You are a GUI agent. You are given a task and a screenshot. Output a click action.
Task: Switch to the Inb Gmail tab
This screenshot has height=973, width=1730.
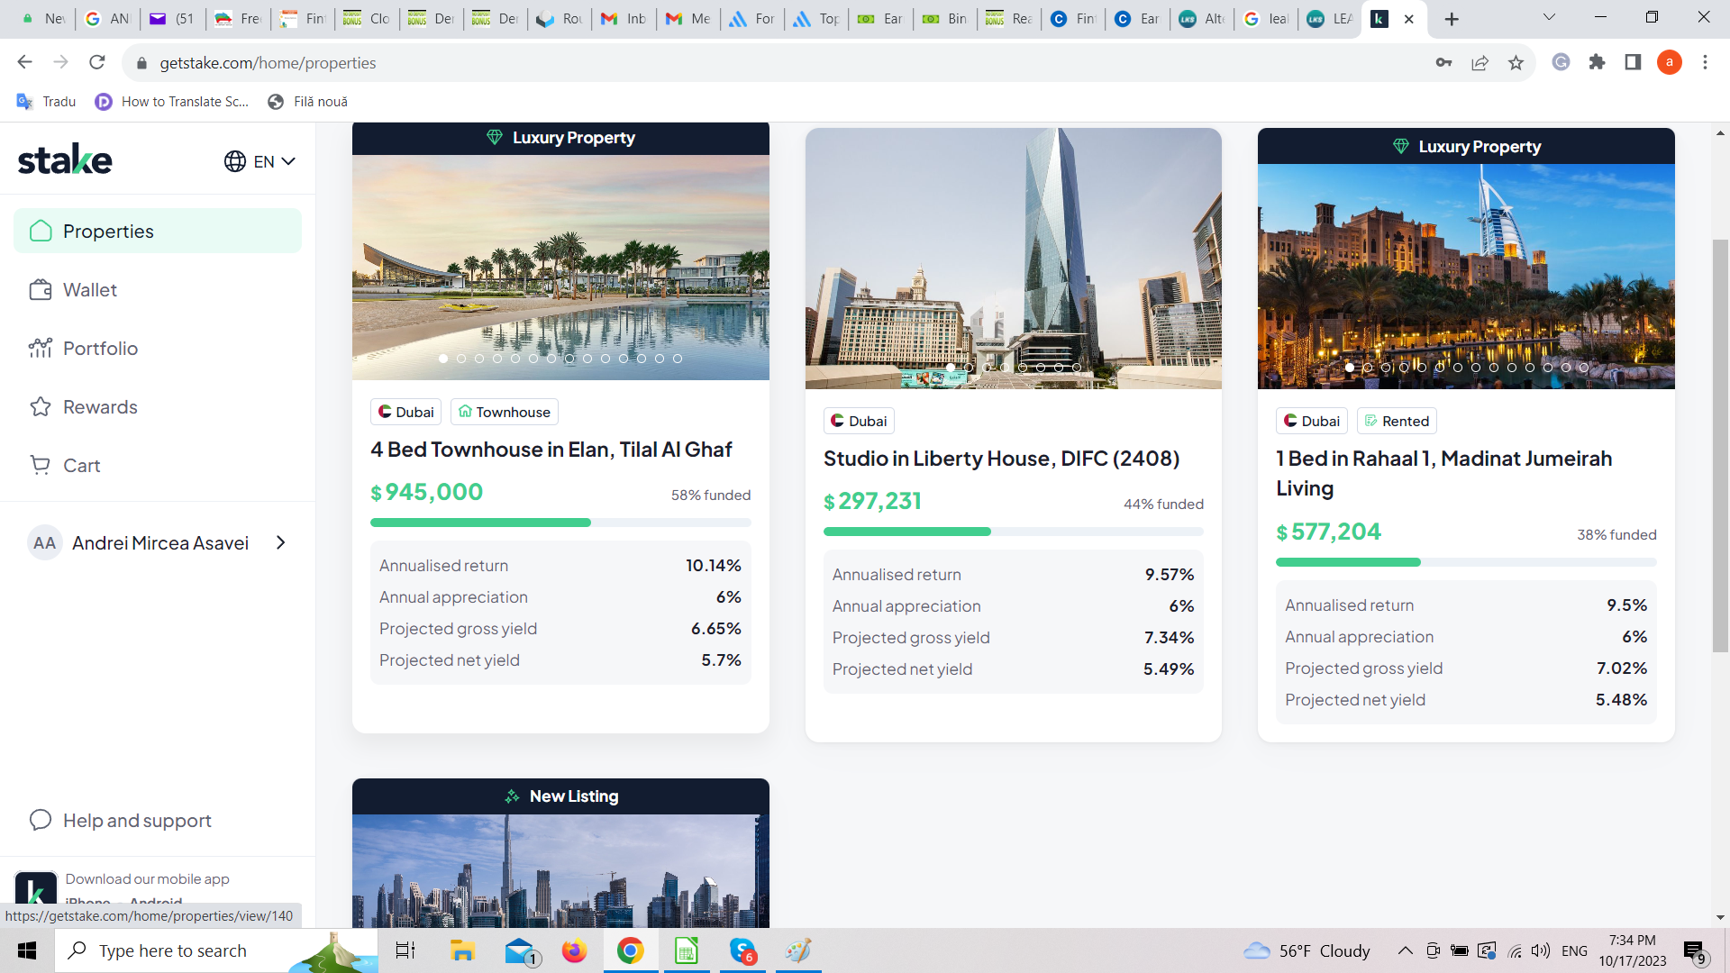624,19
